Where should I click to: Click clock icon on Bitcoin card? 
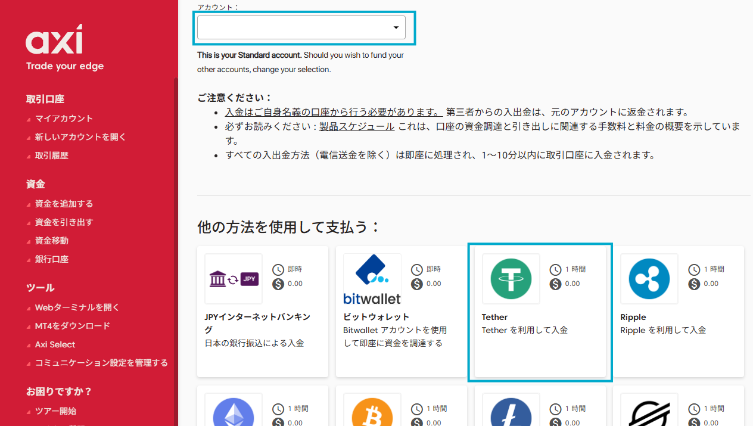[417, 409]
